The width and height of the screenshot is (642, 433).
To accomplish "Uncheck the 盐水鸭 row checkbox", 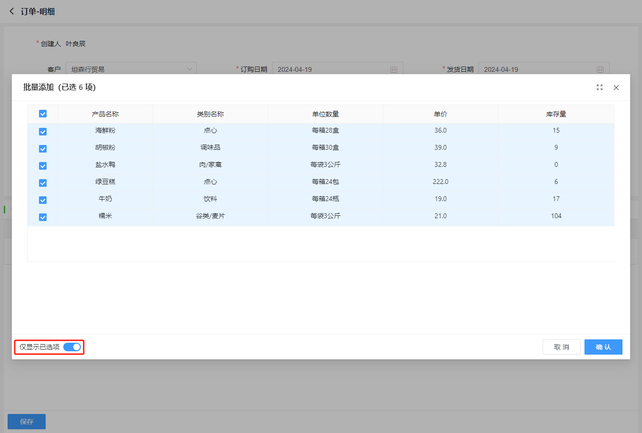I will [43, 166].
